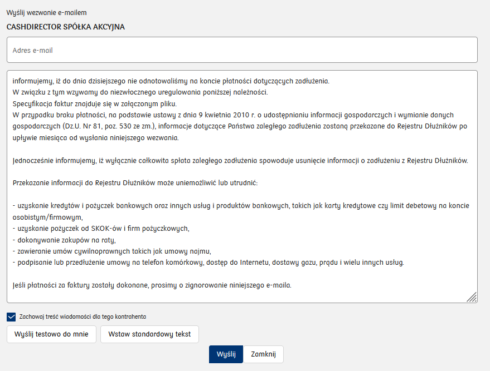
Task: Click the line 'podpisanie lub przedłużenie umowy'
Action: click(x=208, y=263)
